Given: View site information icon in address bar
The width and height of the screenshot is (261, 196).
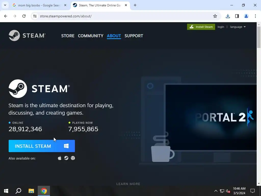Looking at the screenshot, I should click(35, 16).
